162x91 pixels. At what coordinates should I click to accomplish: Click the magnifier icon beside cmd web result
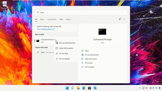38,52
